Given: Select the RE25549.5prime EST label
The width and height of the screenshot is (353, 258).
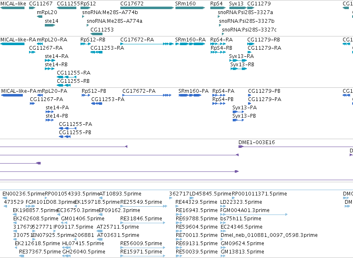Looking at the screenshot, I should [x=141, y=202].
